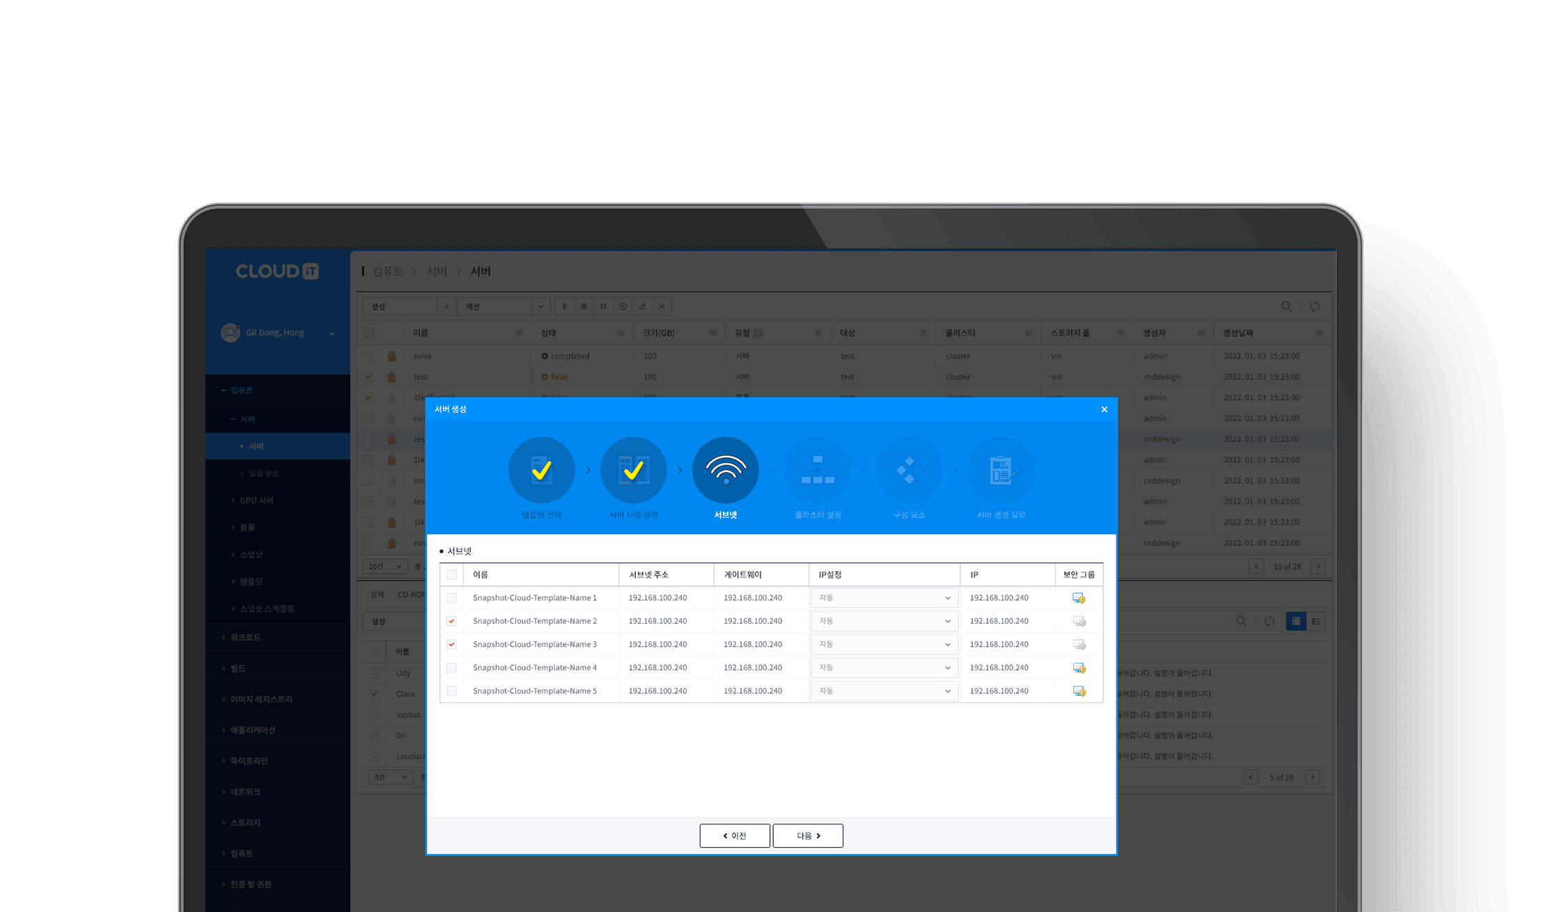Click the 서버 사양 정의 step icon
This screenshot has width=1546, height=912.
coord(633,470)
